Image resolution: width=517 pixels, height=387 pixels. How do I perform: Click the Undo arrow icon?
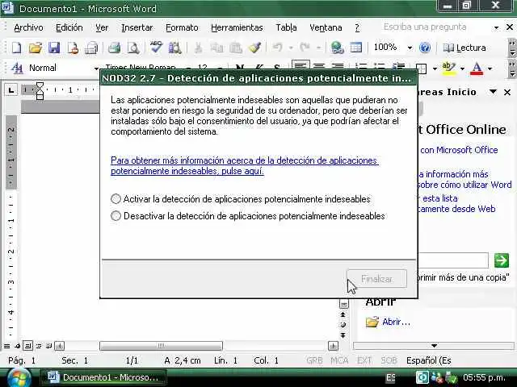(x=277, y=48)
